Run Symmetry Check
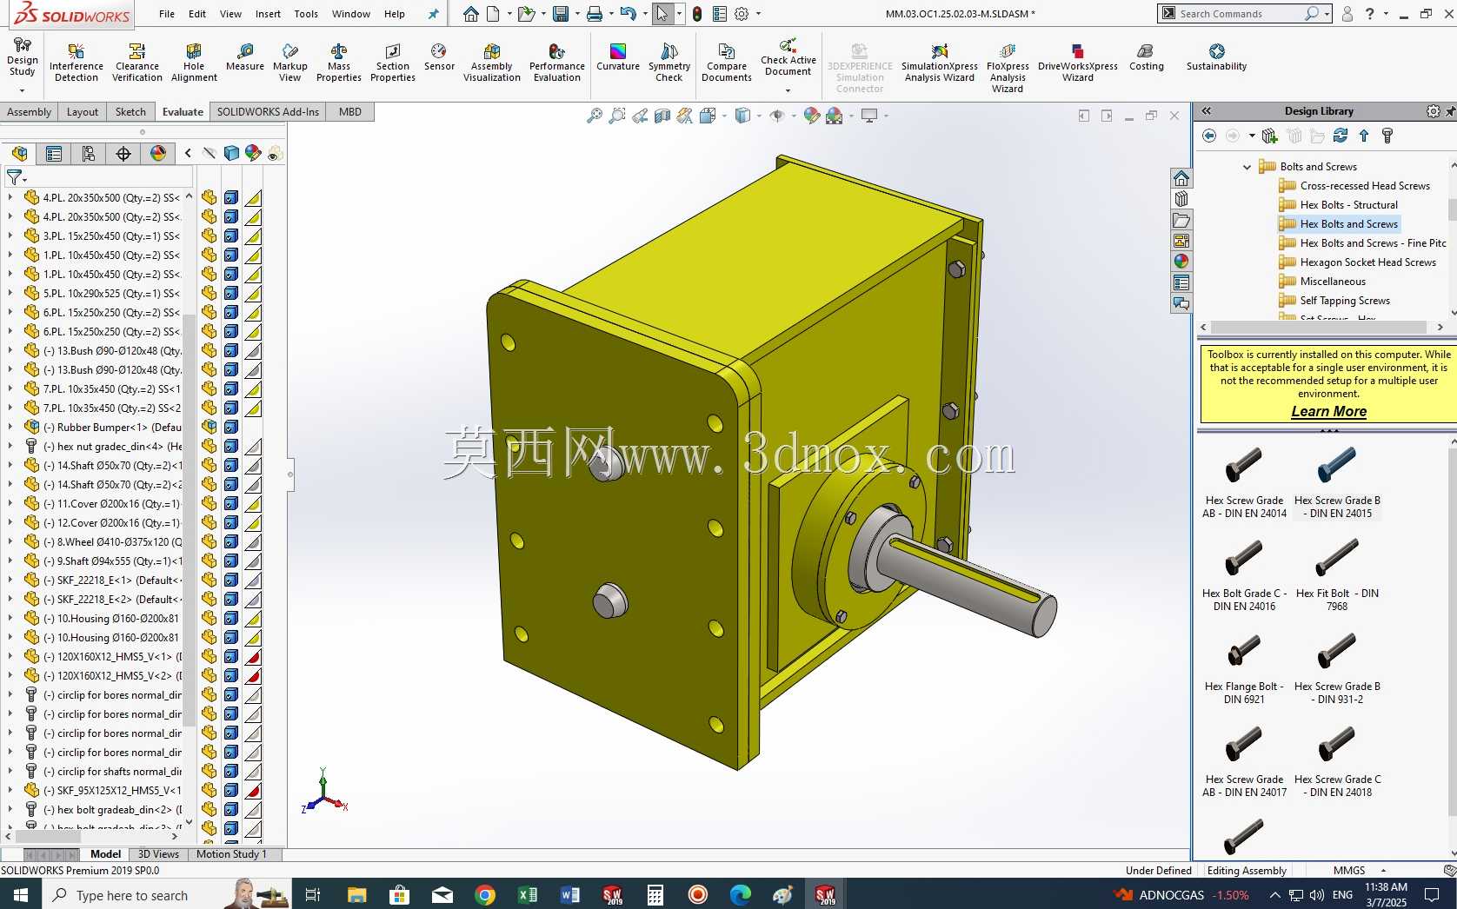1457x909 pixels. (x=669, y=63)
